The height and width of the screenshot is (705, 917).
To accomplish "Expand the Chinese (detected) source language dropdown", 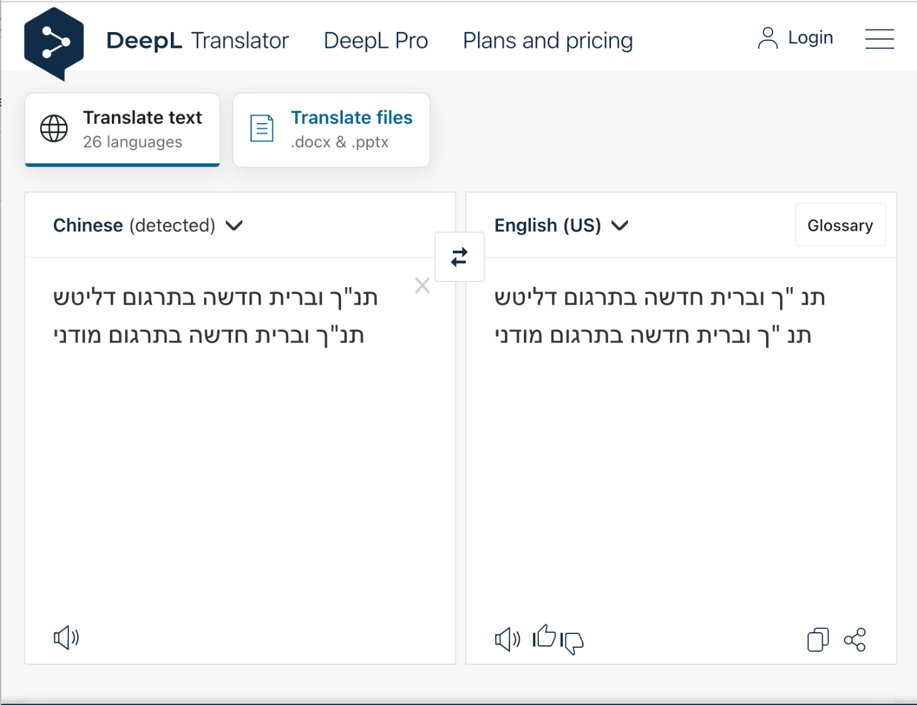I will 148,226.
